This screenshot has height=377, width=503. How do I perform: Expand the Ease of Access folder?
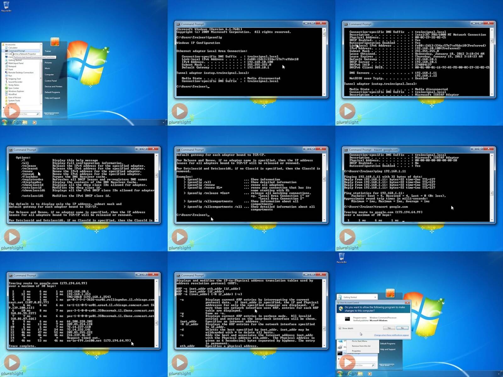coord(14,97)
